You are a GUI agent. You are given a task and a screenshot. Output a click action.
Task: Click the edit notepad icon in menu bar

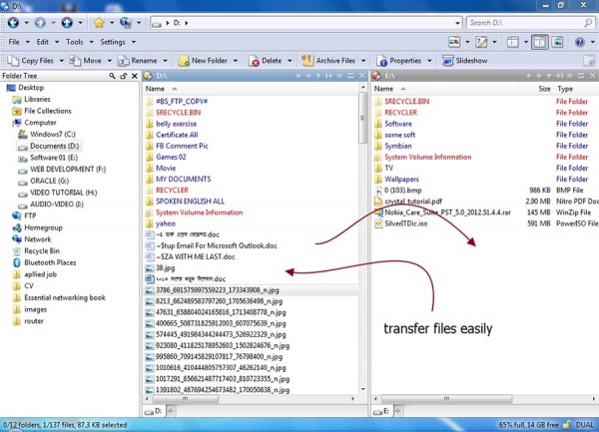point(481,42)
